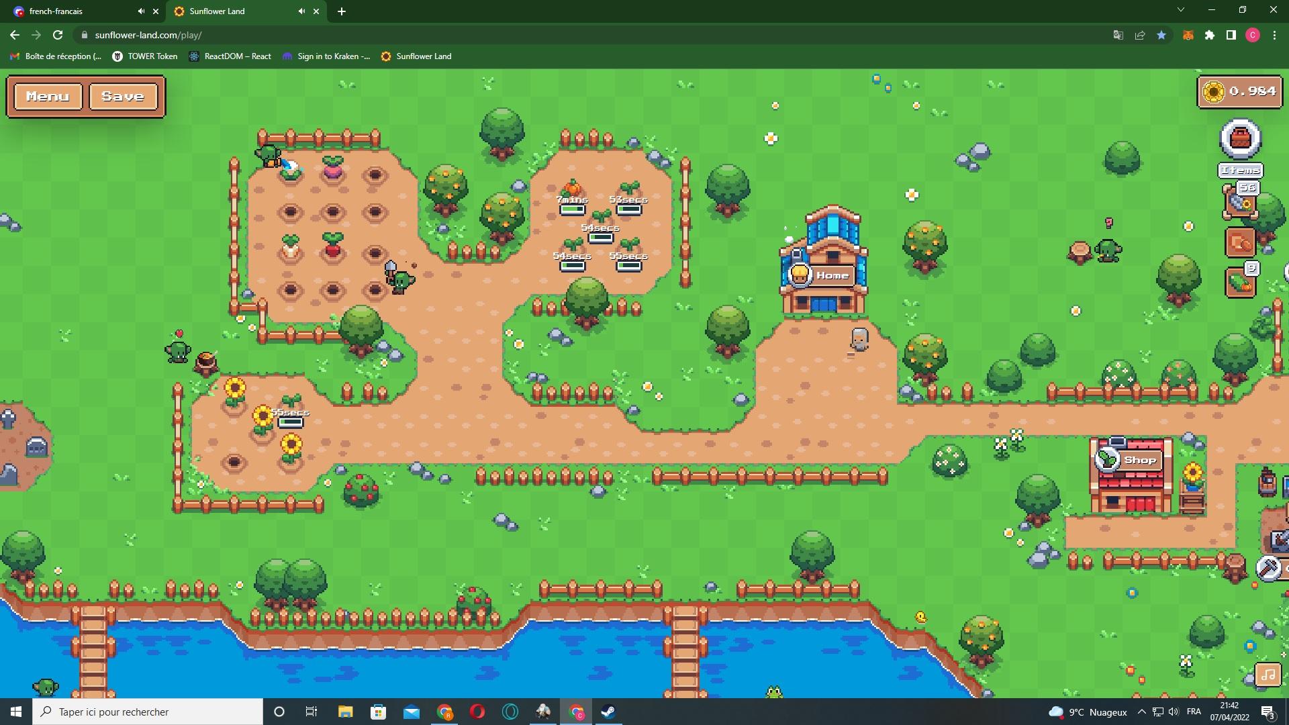
Task: Open Chrome three-dot menu
Action: coord(1274,35)
